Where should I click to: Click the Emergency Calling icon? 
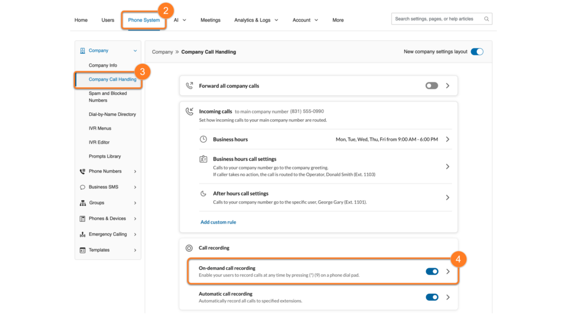(x=83, y=235)
